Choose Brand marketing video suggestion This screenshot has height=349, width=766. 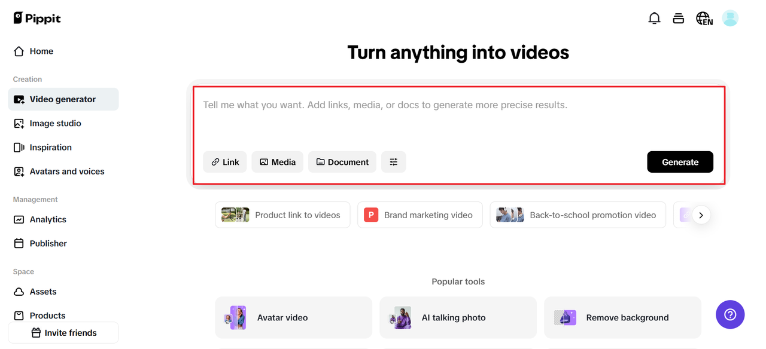coord(420,215)
